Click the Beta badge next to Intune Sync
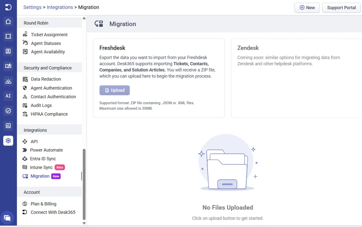The width and height of the screenshot is (362, 227). click(60, 167)
